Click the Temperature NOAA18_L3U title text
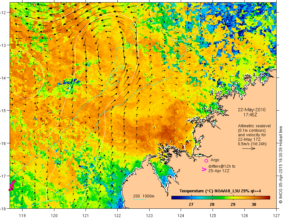283x218 pixels. click(220, 191)
